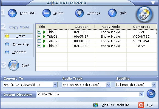Click the red Exit power icon
Viewport: 159px width, 109px height.
point(141,105)
